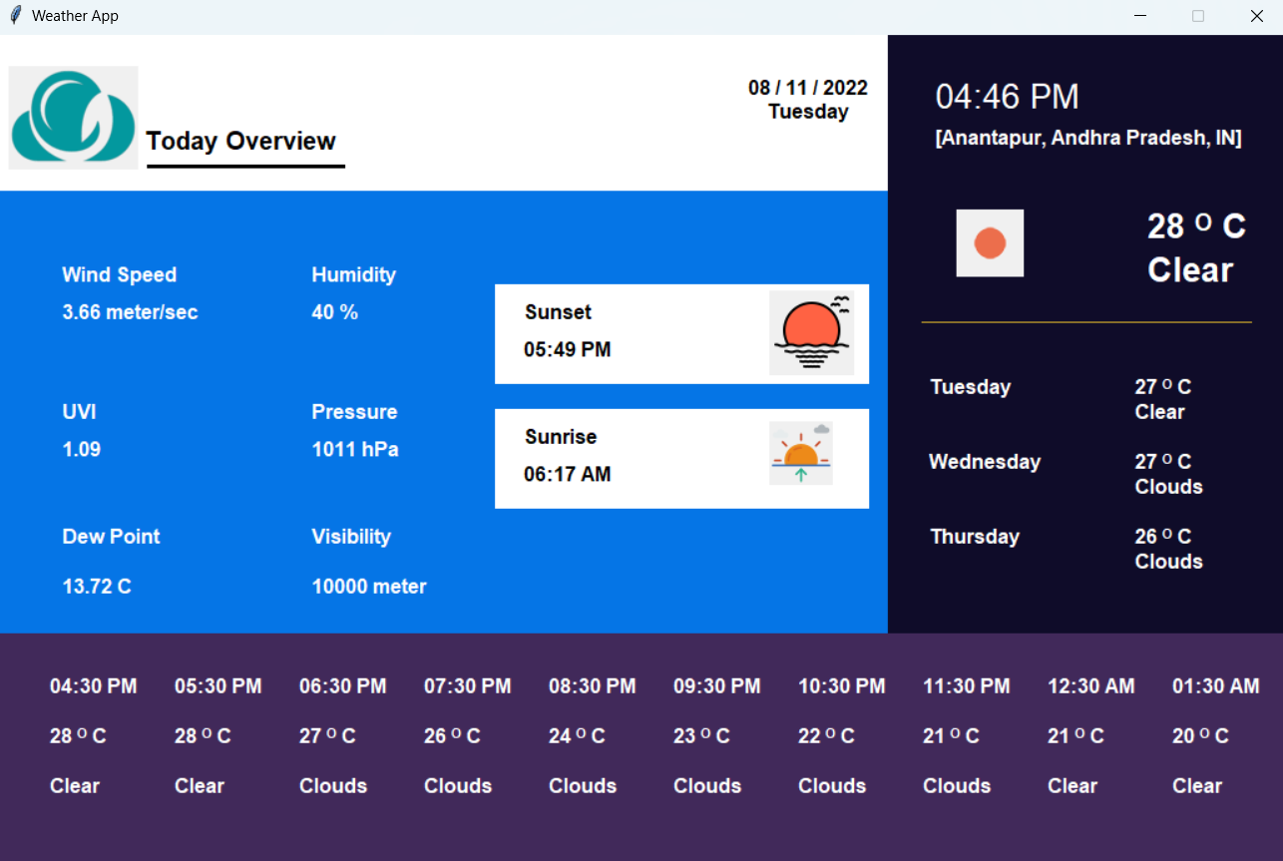Viewport: 1283px width, 861px height.
Task: Click the feather icon in title bar
Action: [x=15, y=16]
